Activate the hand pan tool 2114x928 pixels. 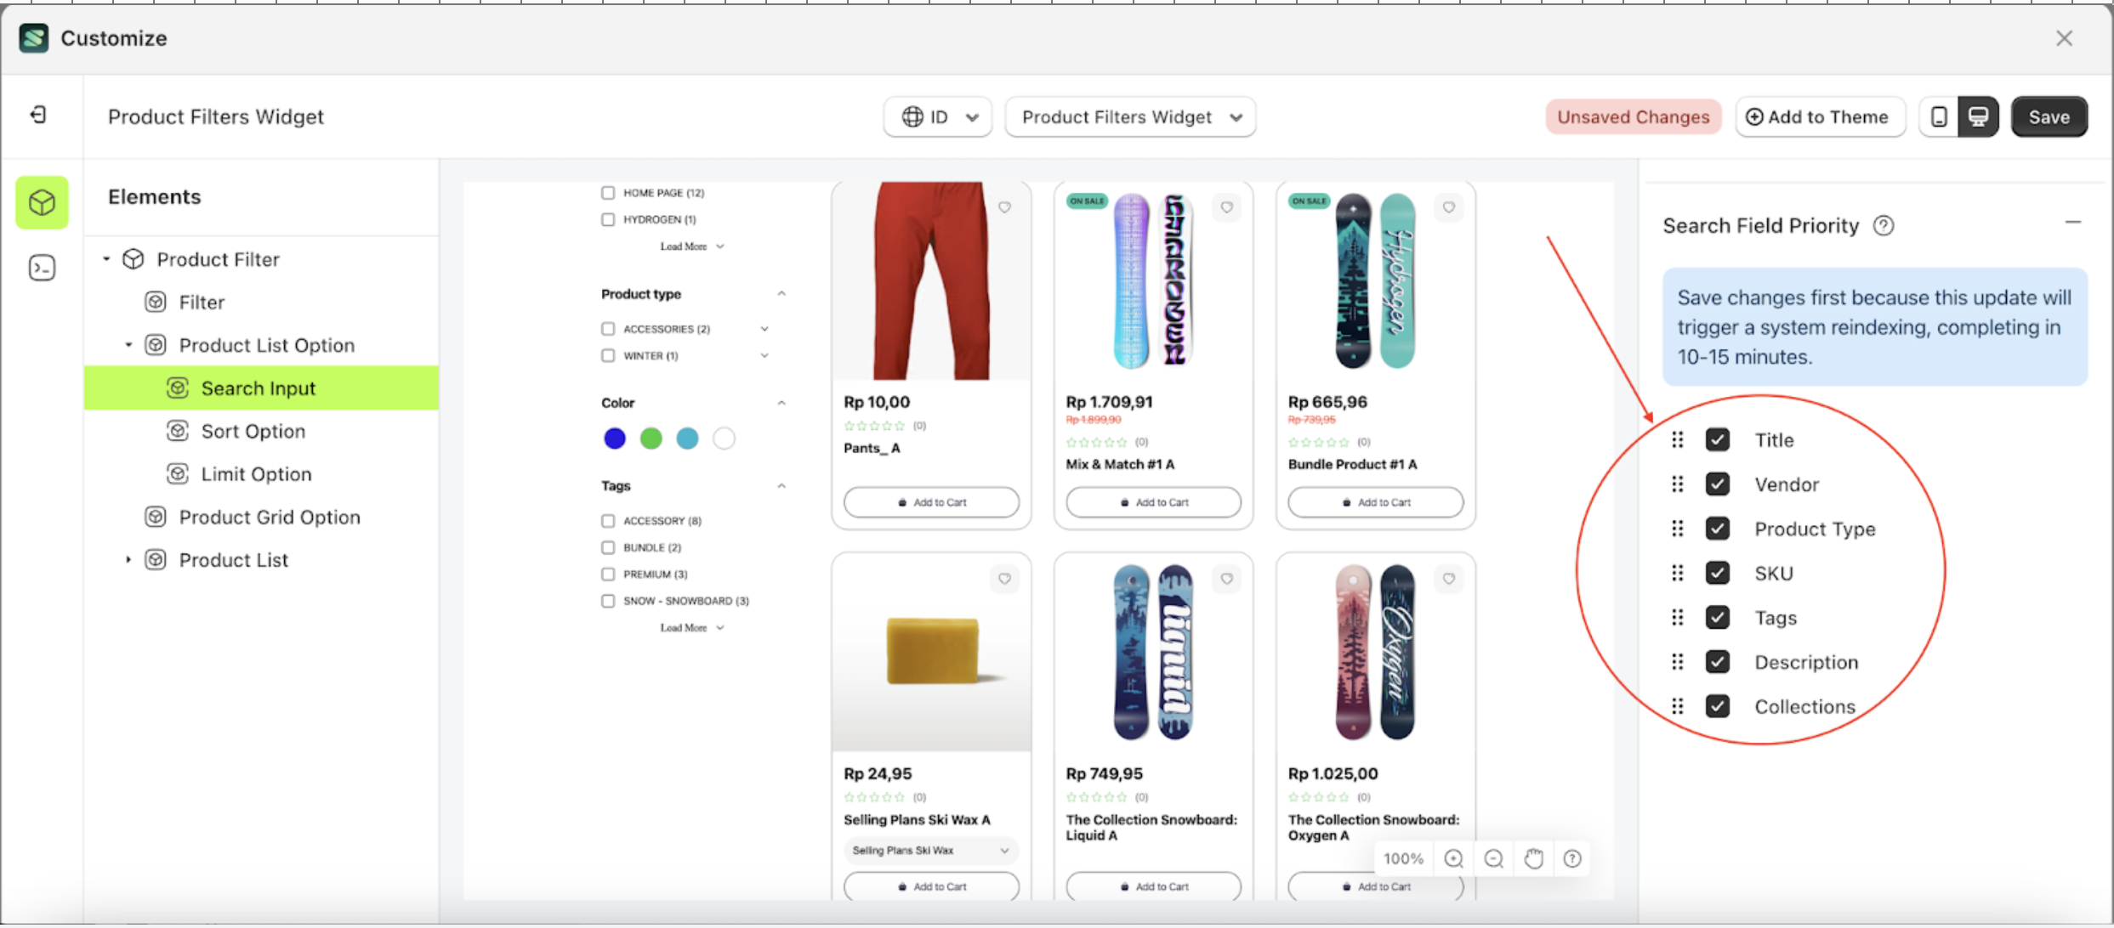(1533, 858)
